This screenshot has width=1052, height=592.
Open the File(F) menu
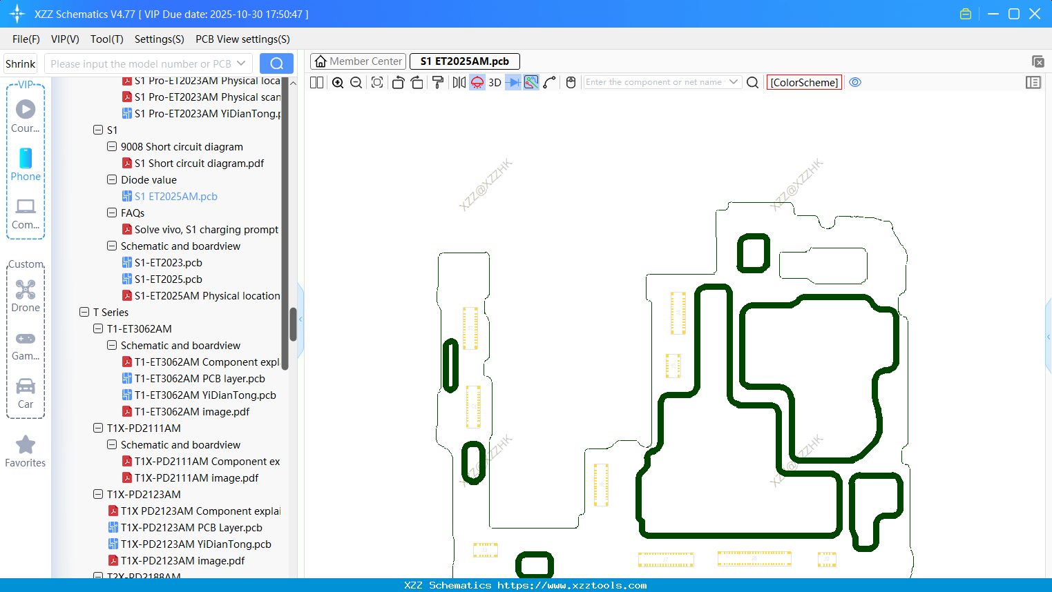(26, 39)
